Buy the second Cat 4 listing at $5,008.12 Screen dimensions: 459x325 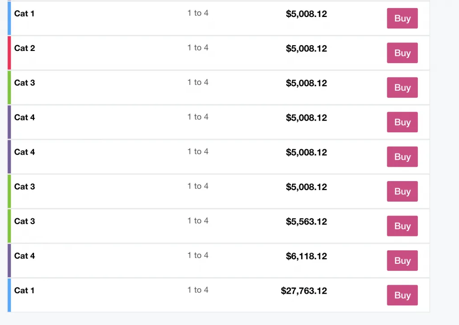click(x=402, y=157)
